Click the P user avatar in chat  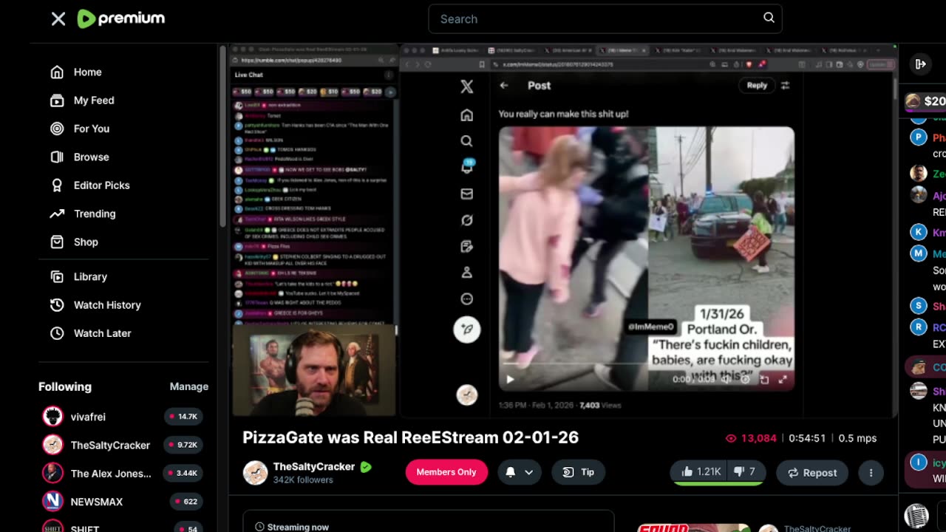(x=918, y=137)
